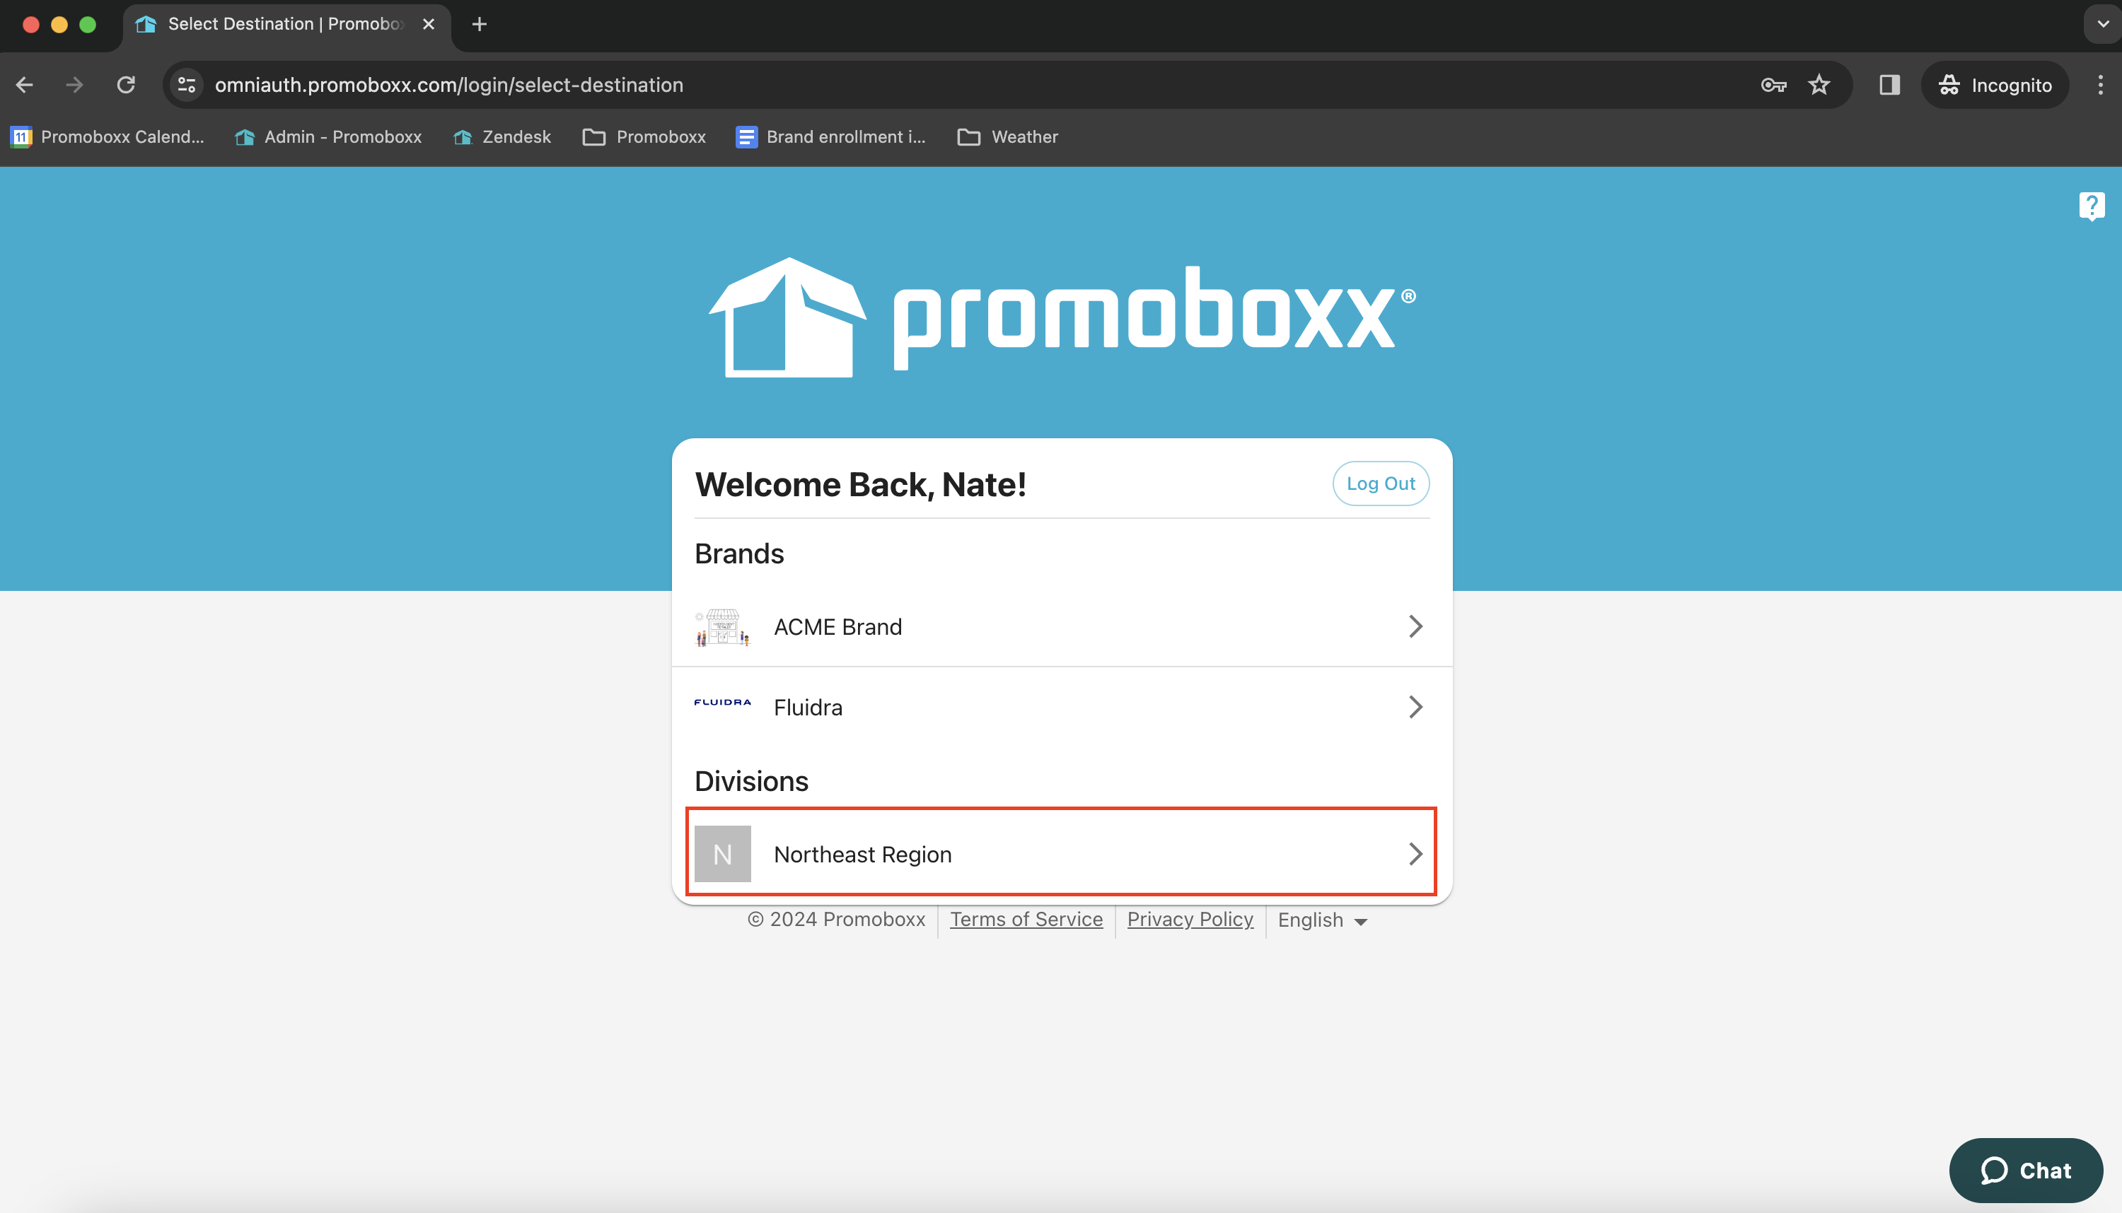Click the saved password key icon
The height and width of the screenshot is (1213, 2122).
(1773, 85)
